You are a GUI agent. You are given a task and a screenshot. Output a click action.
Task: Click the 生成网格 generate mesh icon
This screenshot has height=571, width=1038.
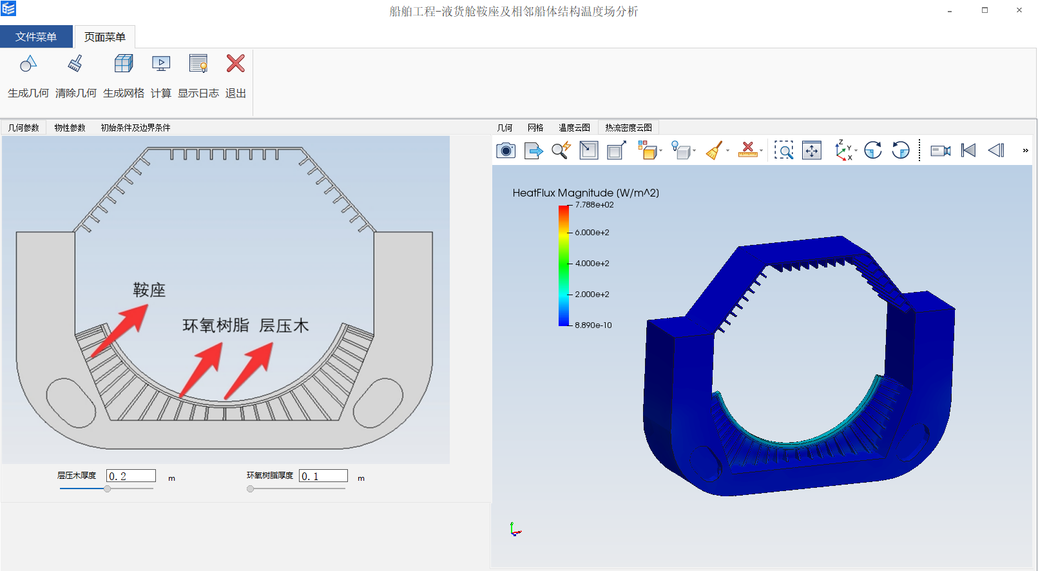(x=124, y=63)
